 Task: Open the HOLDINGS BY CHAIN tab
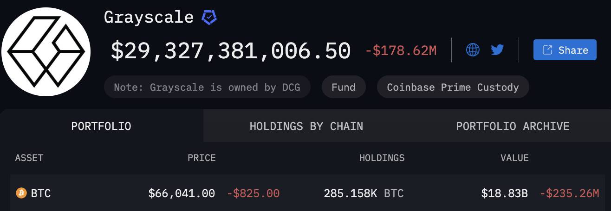pos(306,126)
